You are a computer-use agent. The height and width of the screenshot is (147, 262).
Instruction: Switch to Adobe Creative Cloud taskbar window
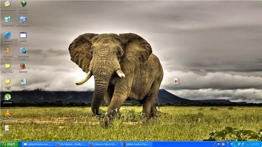click(136, 144)
